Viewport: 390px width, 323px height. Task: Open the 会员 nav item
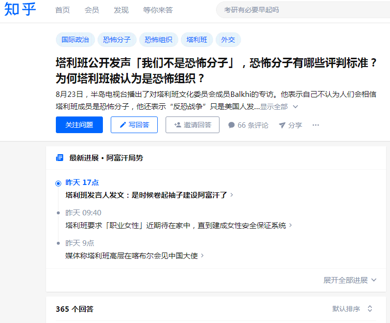[92, 10]
